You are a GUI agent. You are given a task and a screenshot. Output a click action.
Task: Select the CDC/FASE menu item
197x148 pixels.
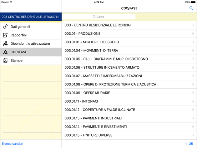pos(31,52)
